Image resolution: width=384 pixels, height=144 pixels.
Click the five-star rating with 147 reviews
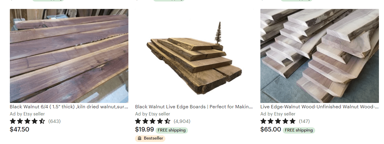(x=278, y=121)
